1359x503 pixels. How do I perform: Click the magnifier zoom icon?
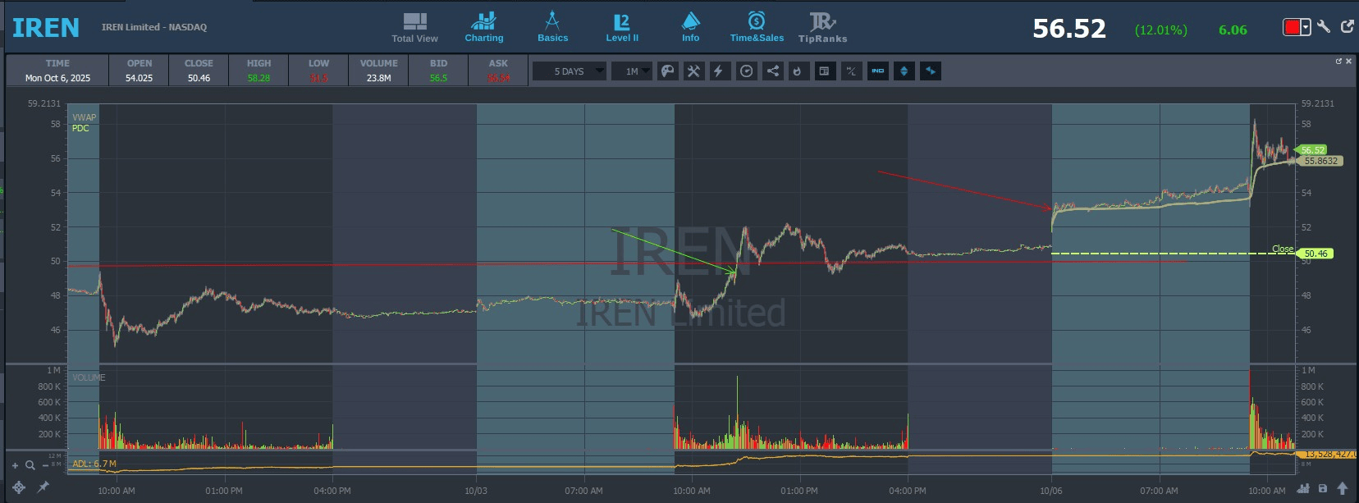[x=30, y=465]
